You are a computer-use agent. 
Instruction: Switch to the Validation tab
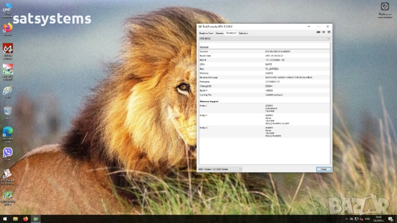pos(243,33)
